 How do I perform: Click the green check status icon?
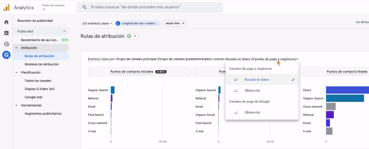pos(129,36)
